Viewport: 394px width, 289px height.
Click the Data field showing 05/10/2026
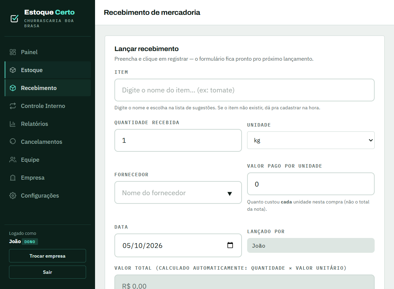pyautogui.click(x=178, y=246)
